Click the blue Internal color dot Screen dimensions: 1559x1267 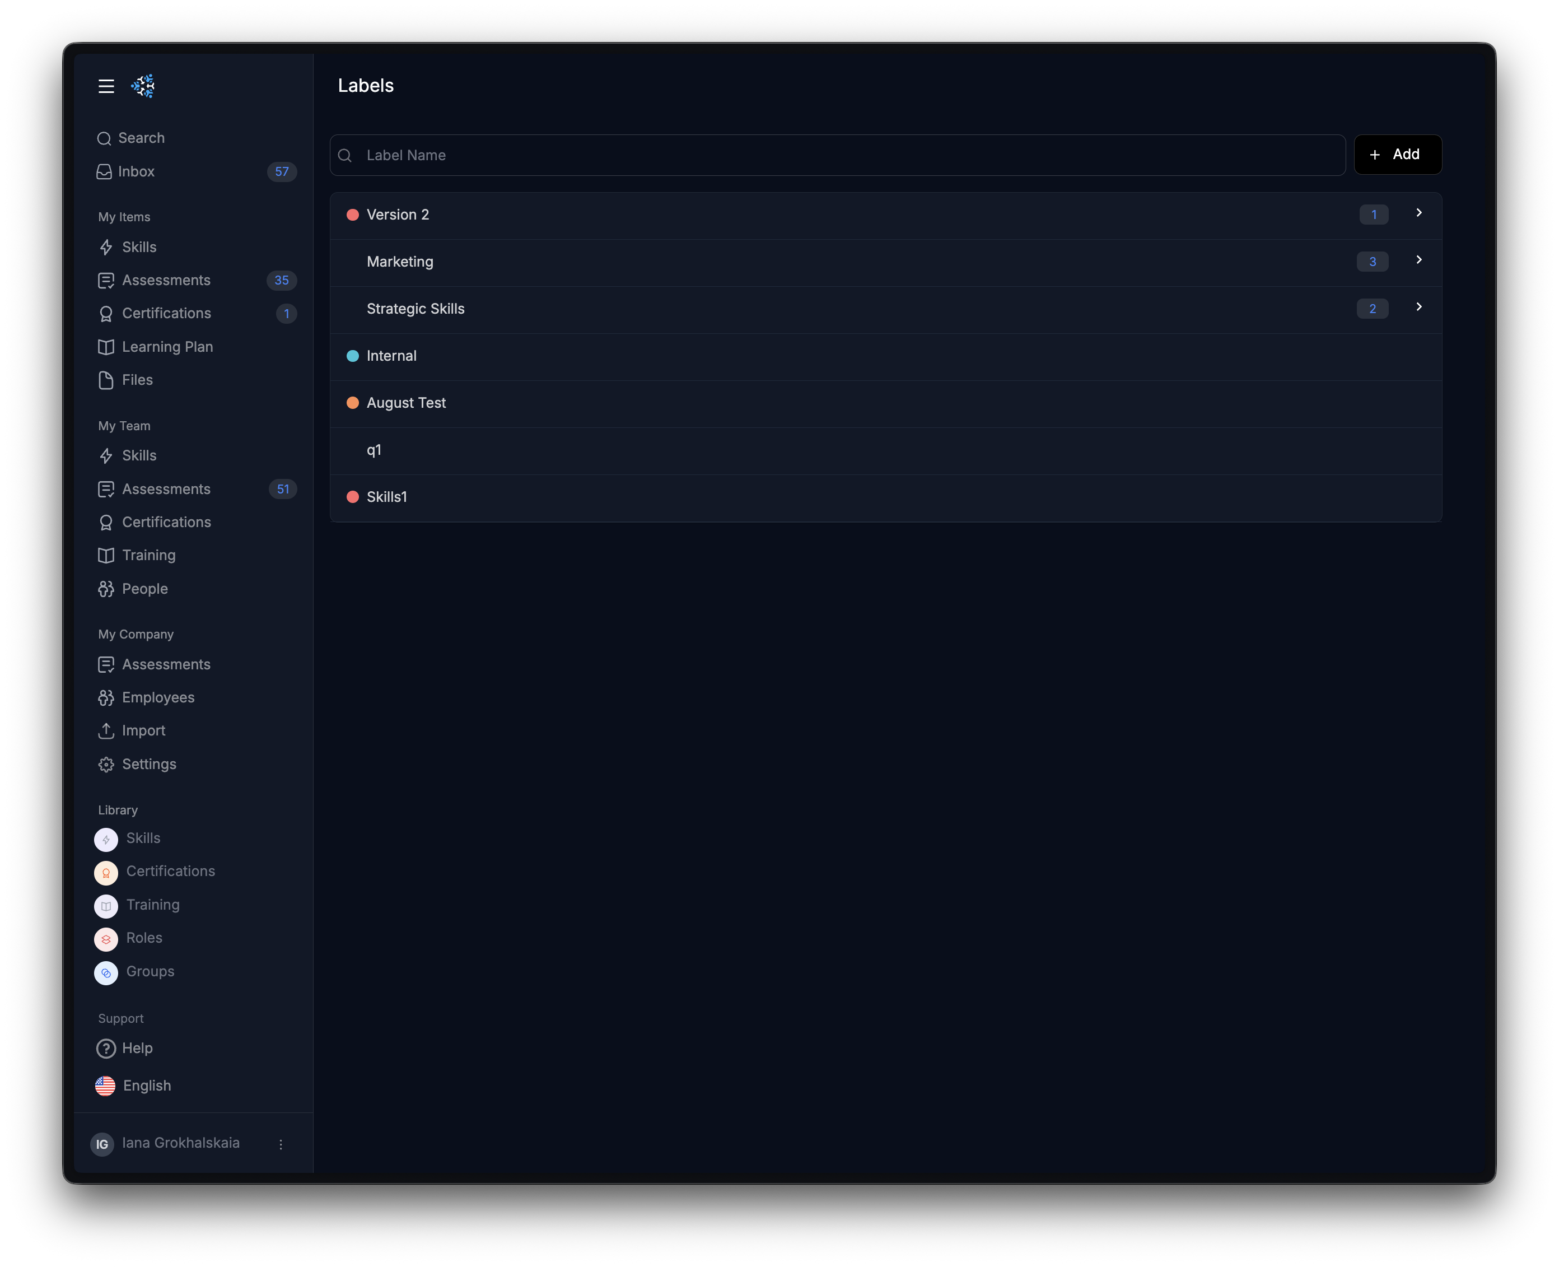352,356
